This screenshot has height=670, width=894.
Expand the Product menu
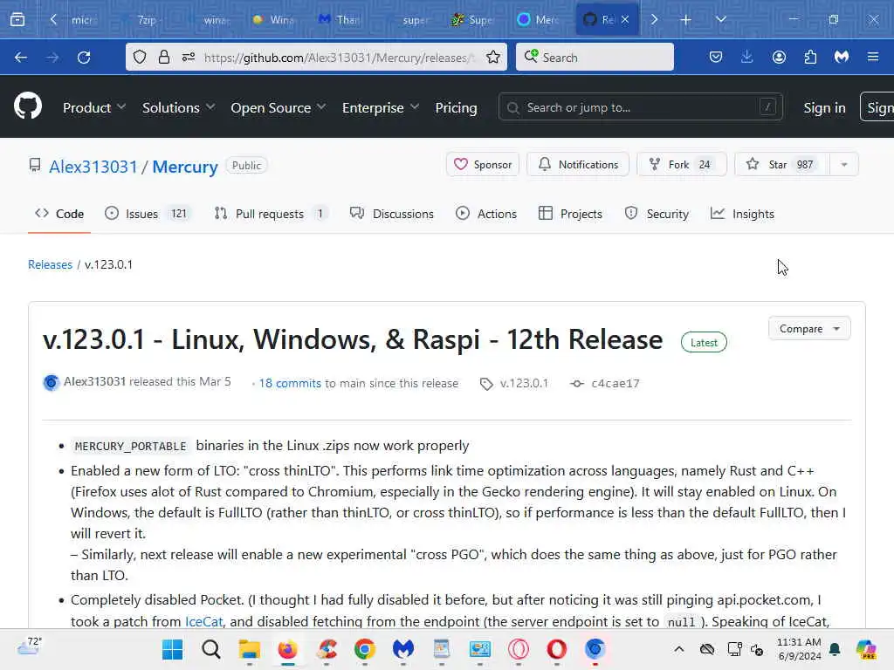94,107
